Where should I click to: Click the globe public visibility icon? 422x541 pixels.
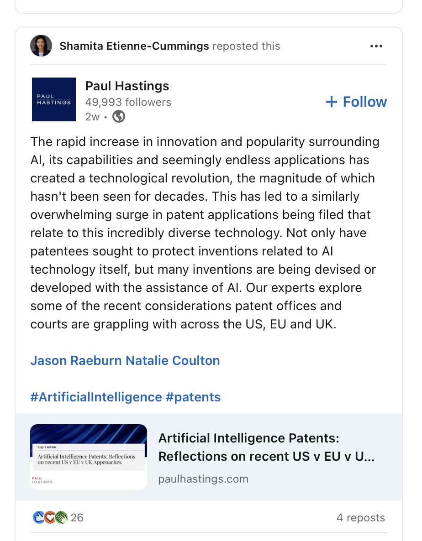click(119, 117)
